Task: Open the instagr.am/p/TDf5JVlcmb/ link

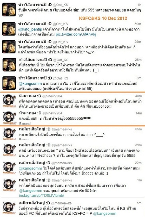Action: tap(41, 195)
